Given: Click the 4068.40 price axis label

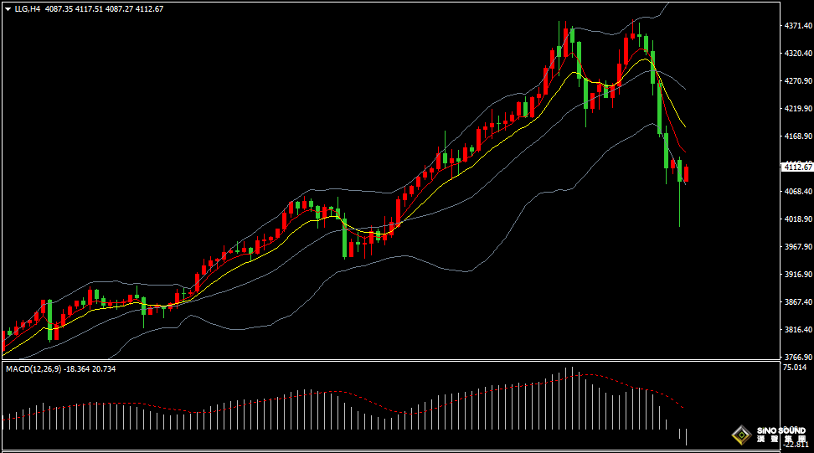Looking at the screenshot, I should [797, 191].
